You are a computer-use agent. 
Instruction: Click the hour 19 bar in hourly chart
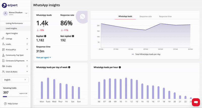click(169, 95)
